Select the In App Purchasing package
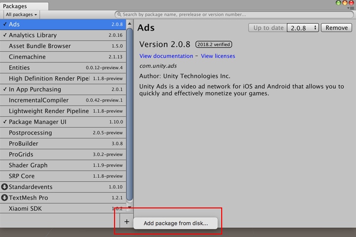Viewport: 356px width, 237px height. pos(63,89)
